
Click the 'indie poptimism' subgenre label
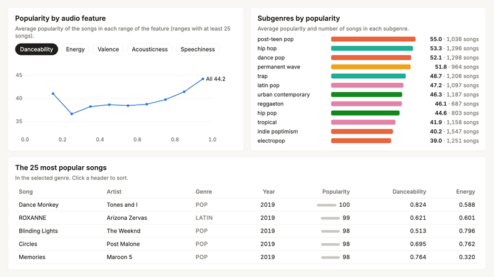tap(277, 132)
